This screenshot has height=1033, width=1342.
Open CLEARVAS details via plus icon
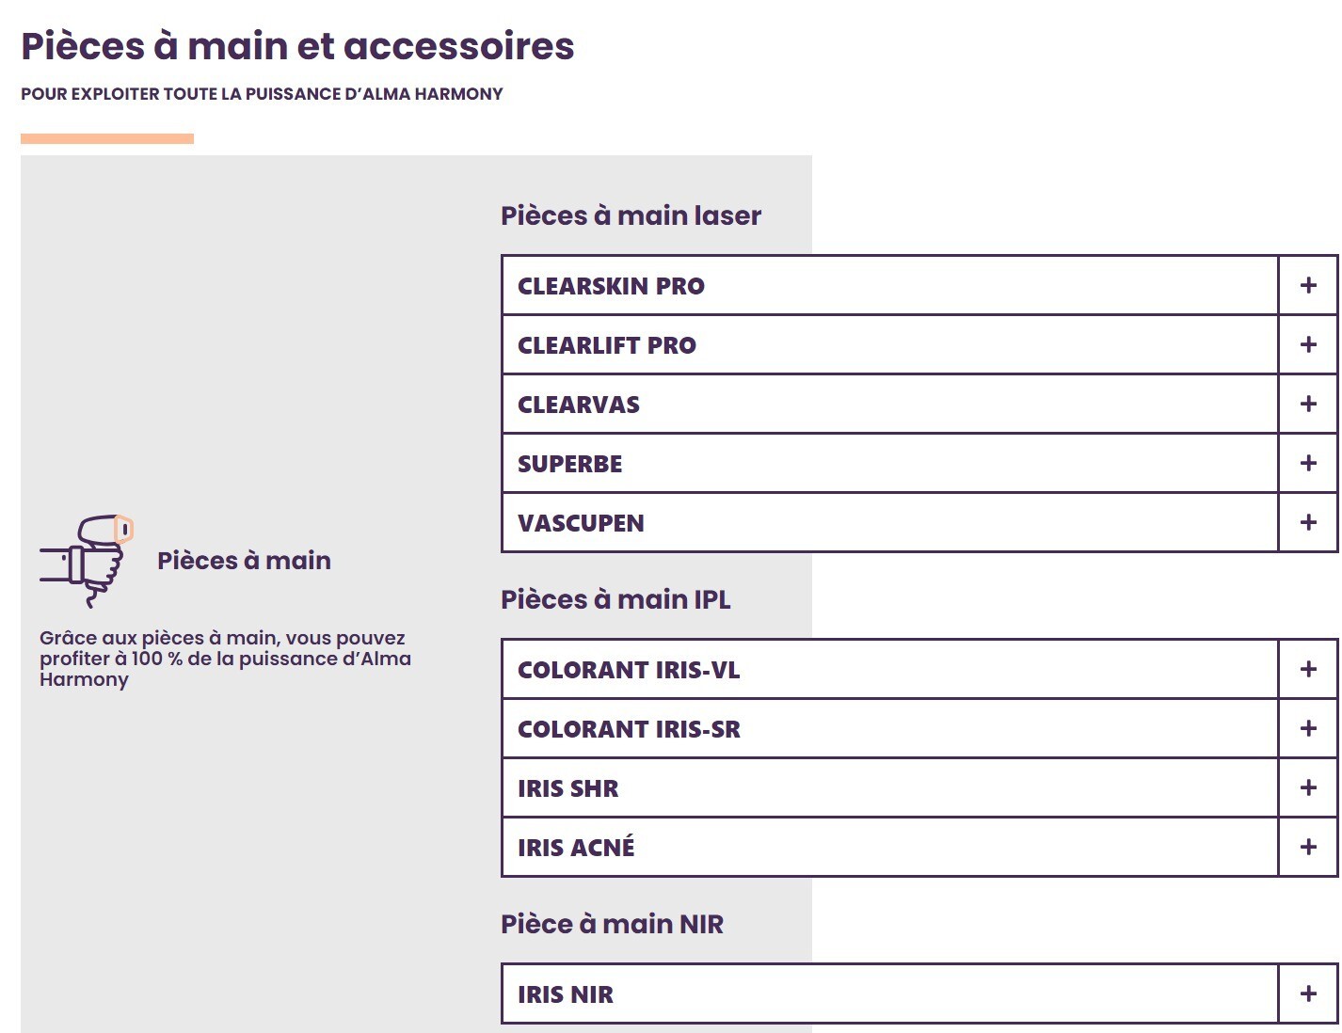click(1308, 404)
